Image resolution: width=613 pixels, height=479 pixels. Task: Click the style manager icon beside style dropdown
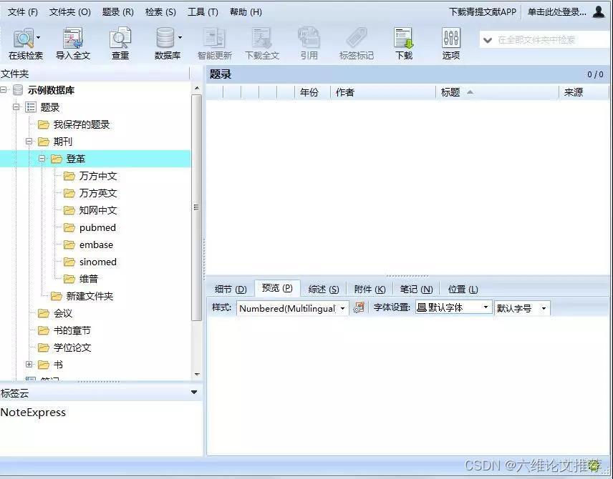tap(359, 307)
